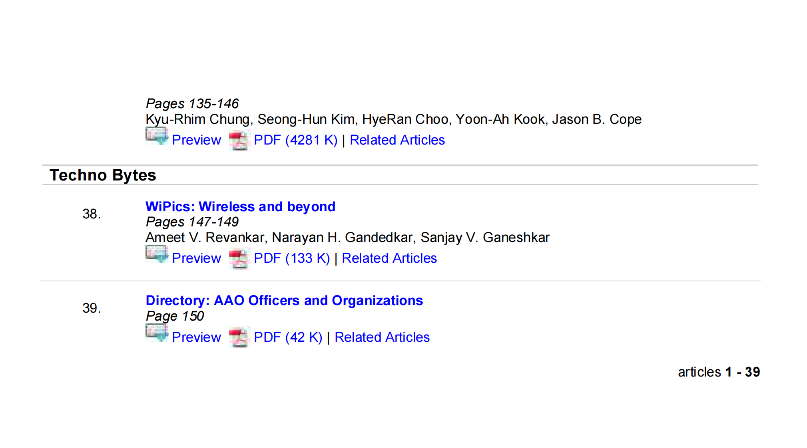Viewport: 807px width, 448px height.
Task: Click the Techno Bytes section heading
Action: (103, 175)
